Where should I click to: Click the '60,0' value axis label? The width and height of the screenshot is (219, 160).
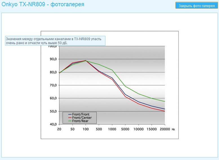(x=53, y=98)
